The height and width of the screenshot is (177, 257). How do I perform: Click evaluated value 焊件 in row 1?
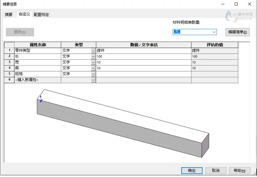215,50
